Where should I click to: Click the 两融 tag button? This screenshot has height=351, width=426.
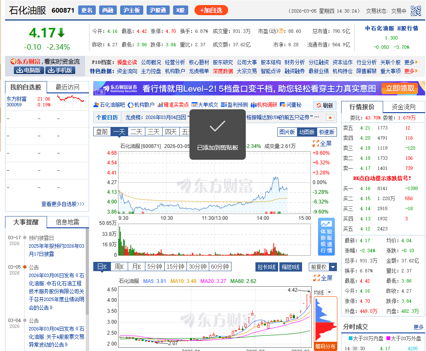coord(108,11)
